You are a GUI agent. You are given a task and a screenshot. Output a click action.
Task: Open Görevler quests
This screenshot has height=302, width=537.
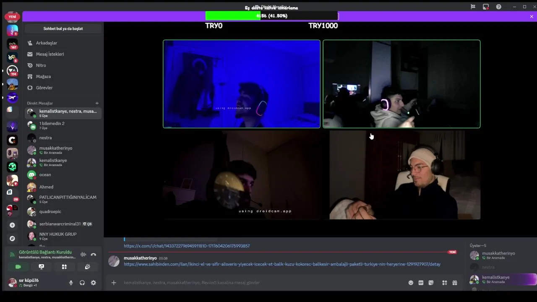[63, 88]
